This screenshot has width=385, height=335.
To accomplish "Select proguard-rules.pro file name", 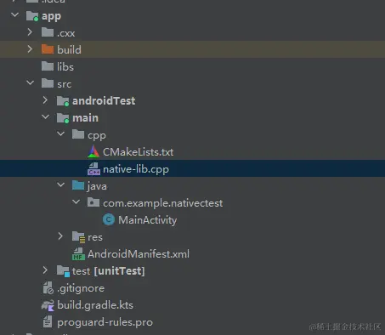I will point(105,322).
